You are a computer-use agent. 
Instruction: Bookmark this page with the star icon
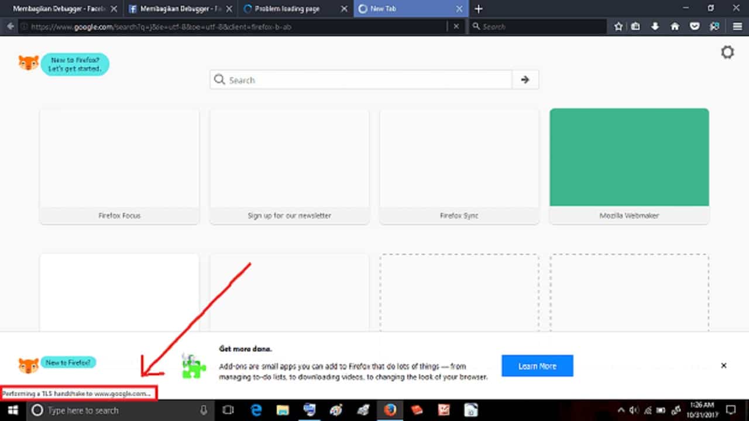pos(618,26)
